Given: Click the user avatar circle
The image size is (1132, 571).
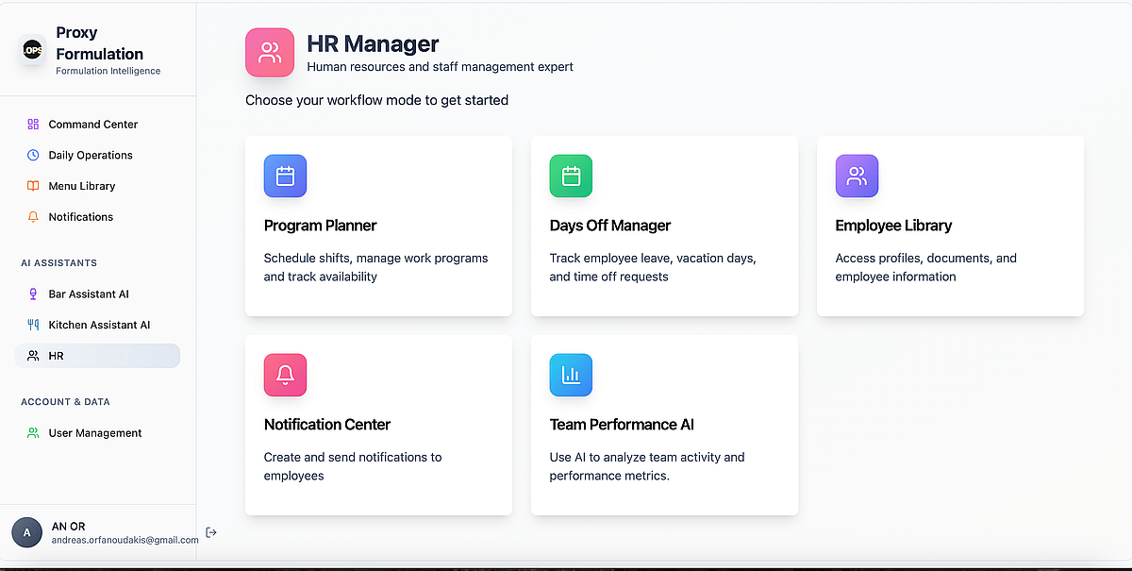Looking at the screenshot, I should pos(26,532).
